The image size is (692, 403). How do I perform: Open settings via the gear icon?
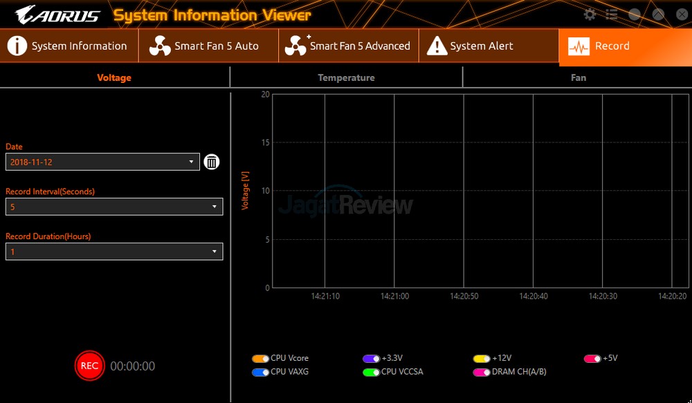point(590,15)
